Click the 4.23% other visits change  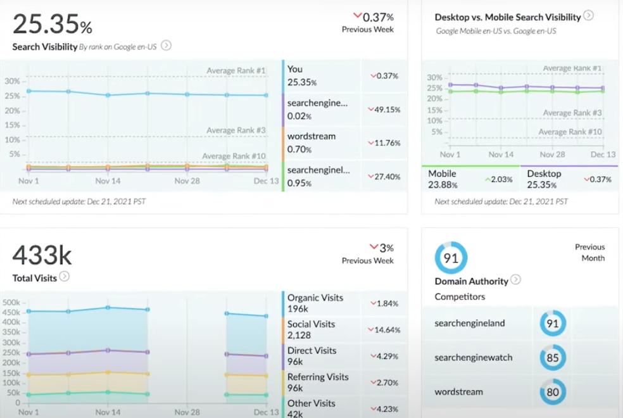pyautogui.click(x=384, y=409)
